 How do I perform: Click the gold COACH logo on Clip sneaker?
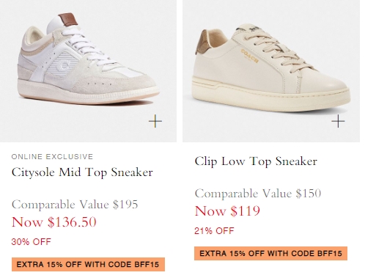(x=250, y=56)
